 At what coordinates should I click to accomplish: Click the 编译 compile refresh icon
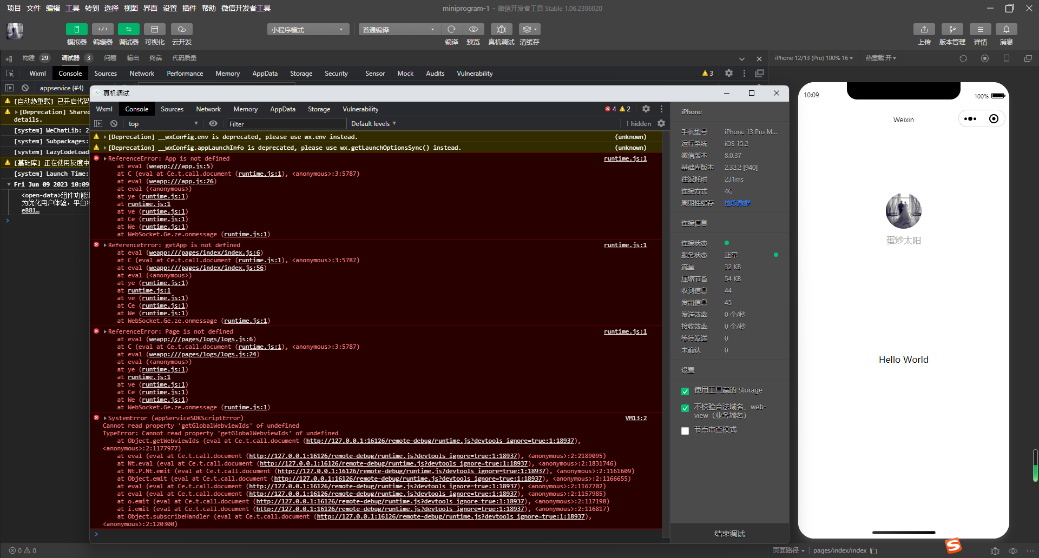pos(451,29)
